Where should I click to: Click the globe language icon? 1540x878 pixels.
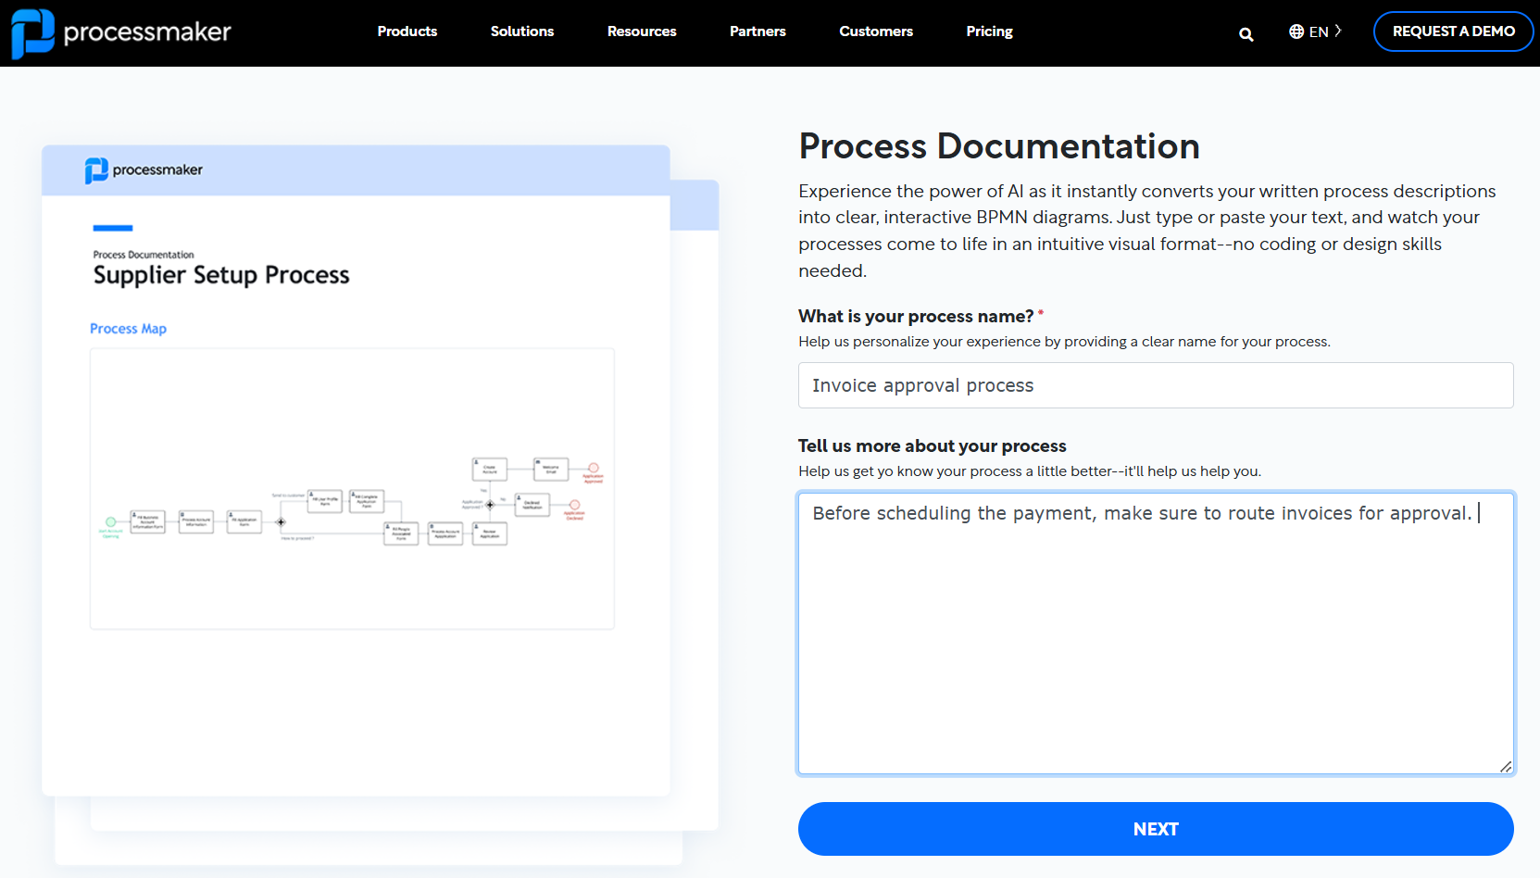[1296, 31]
